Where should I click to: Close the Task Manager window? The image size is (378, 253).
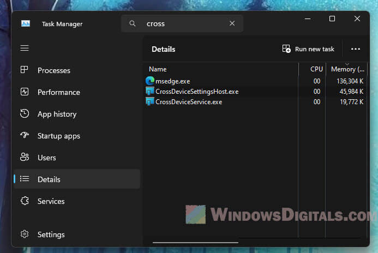coord(357,19)
